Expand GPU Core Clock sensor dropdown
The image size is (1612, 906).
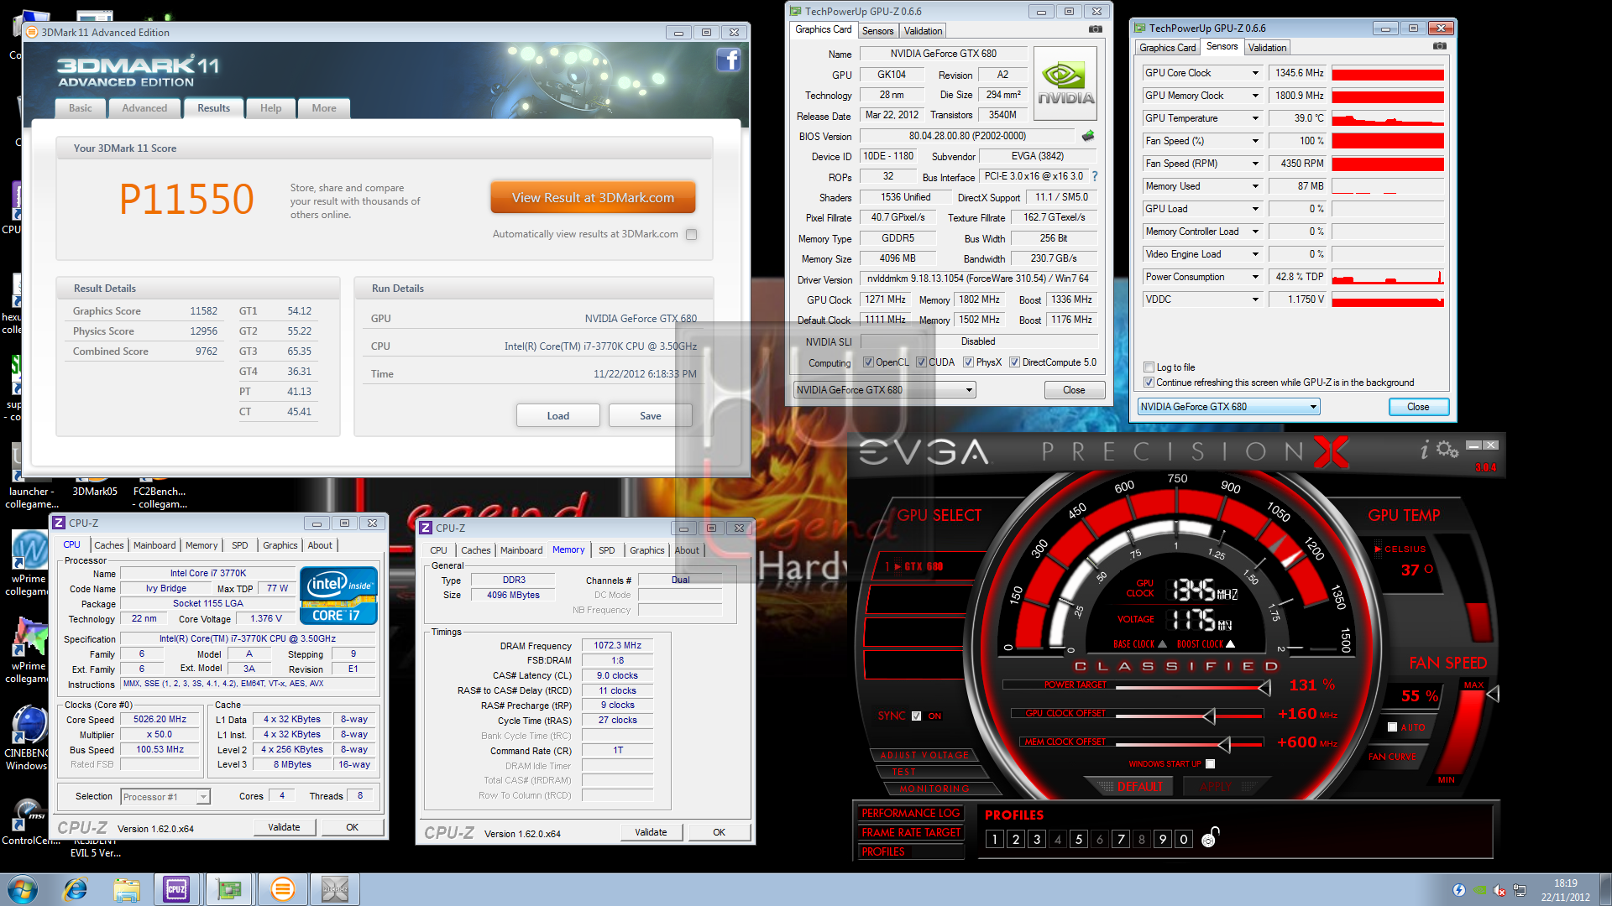1255,73
